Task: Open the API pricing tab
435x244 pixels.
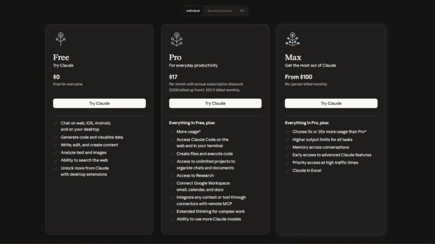Action: click(242, 11)
